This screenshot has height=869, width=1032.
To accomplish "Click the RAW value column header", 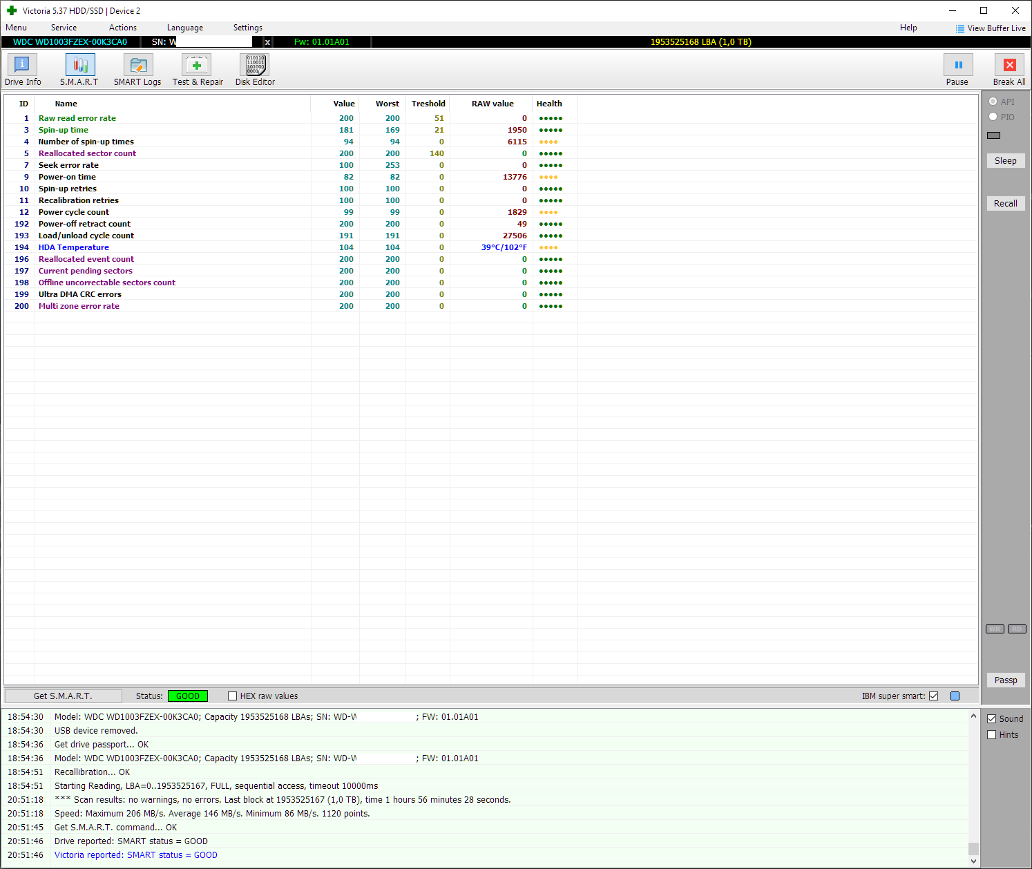I will click(493, 104).
